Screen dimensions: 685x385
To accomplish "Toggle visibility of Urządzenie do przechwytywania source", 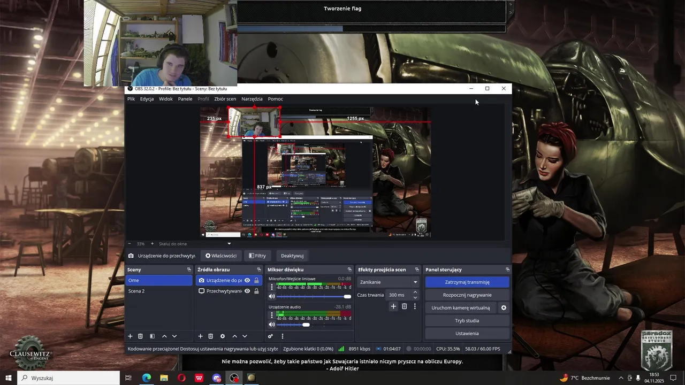I will 247,280.
